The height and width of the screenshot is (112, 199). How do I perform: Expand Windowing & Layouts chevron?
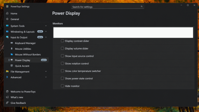coord(46,31)
